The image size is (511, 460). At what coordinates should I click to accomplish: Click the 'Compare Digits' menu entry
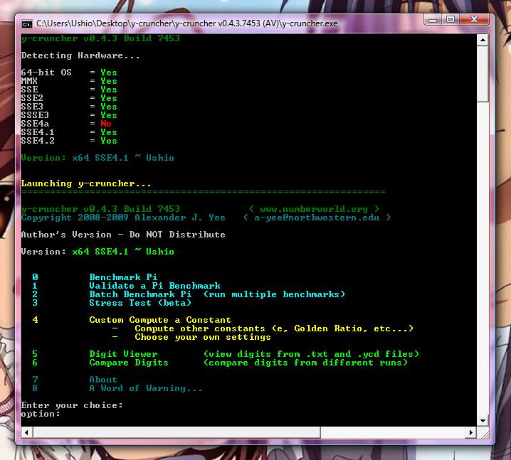pyautogui.click(x=129, y=363)
